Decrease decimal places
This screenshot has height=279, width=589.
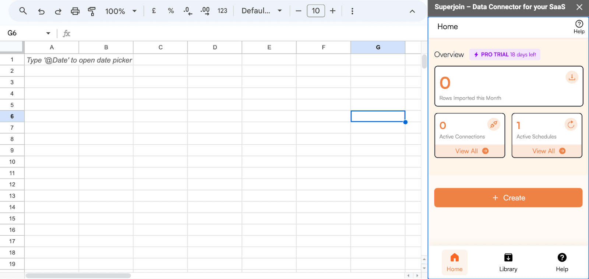[188, 11]
